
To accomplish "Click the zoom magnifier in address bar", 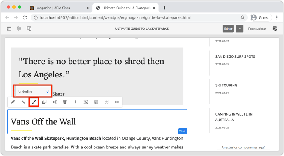I will 242,17.
